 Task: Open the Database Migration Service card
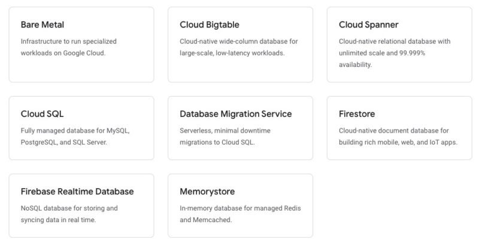tap(240, 128)
